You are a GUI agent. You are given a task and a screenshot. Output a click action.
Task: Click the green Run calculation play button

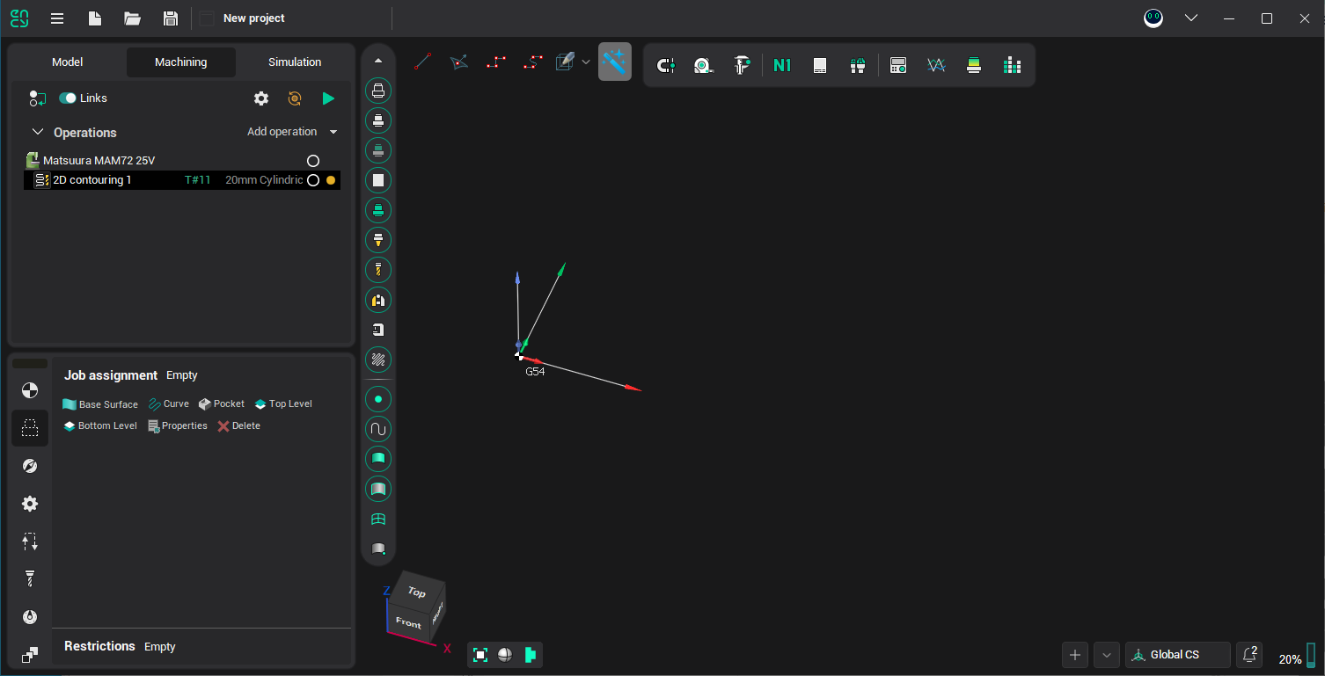[x=328, y=98]
